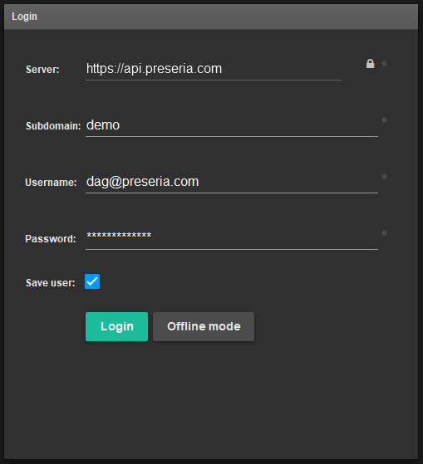
Task: Click the Save user: label text
Action: point(51,283)
